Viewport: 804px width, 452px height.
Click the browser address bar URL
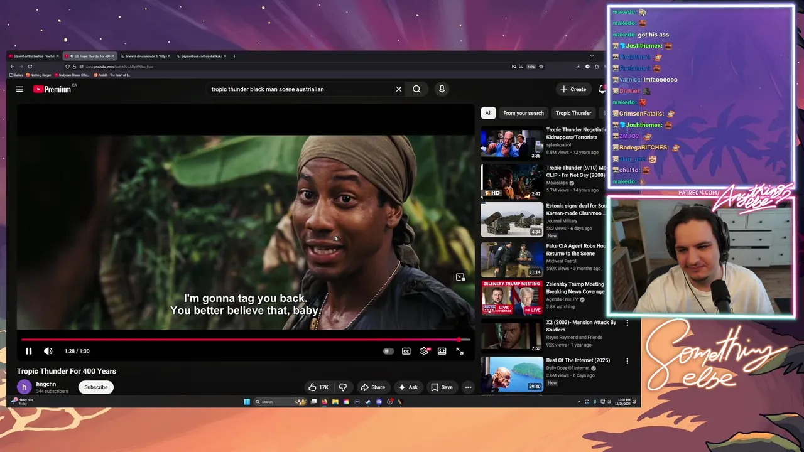(119, 67)
